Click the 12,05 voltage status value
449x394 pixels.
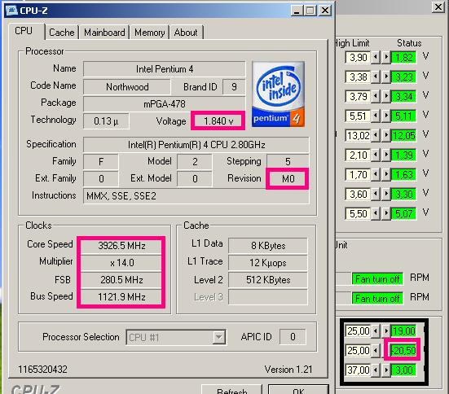403,135
